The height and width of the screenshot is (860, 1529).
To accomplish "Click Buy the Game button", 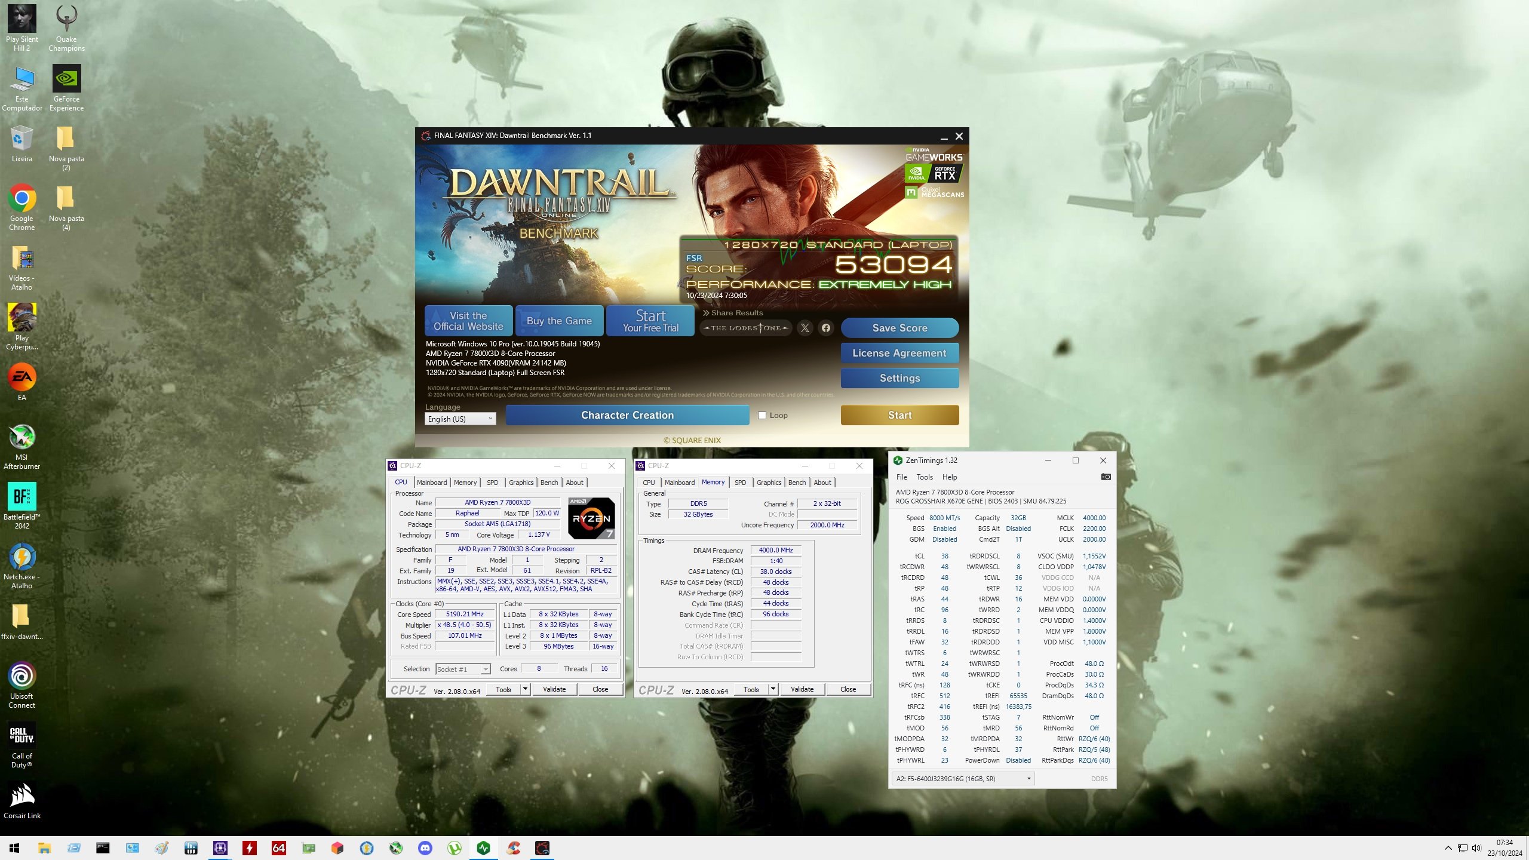I will click(560, 321).
